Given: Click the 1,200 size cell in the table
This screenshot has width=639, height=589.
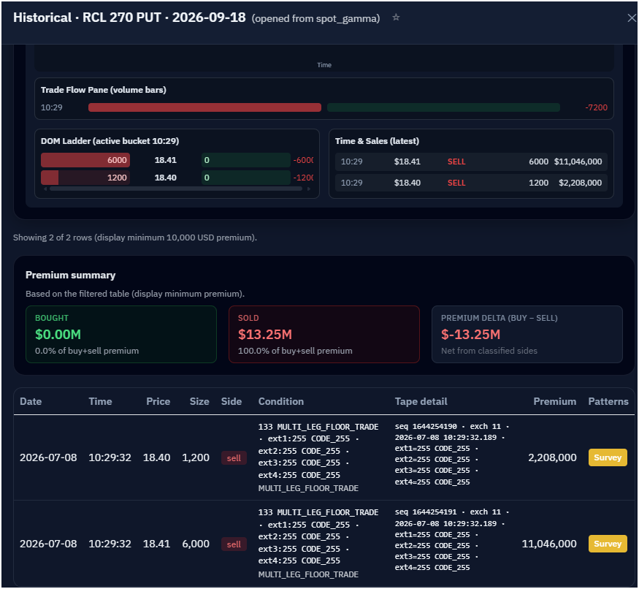Looking at the screenshot, I should coord(196,457).
